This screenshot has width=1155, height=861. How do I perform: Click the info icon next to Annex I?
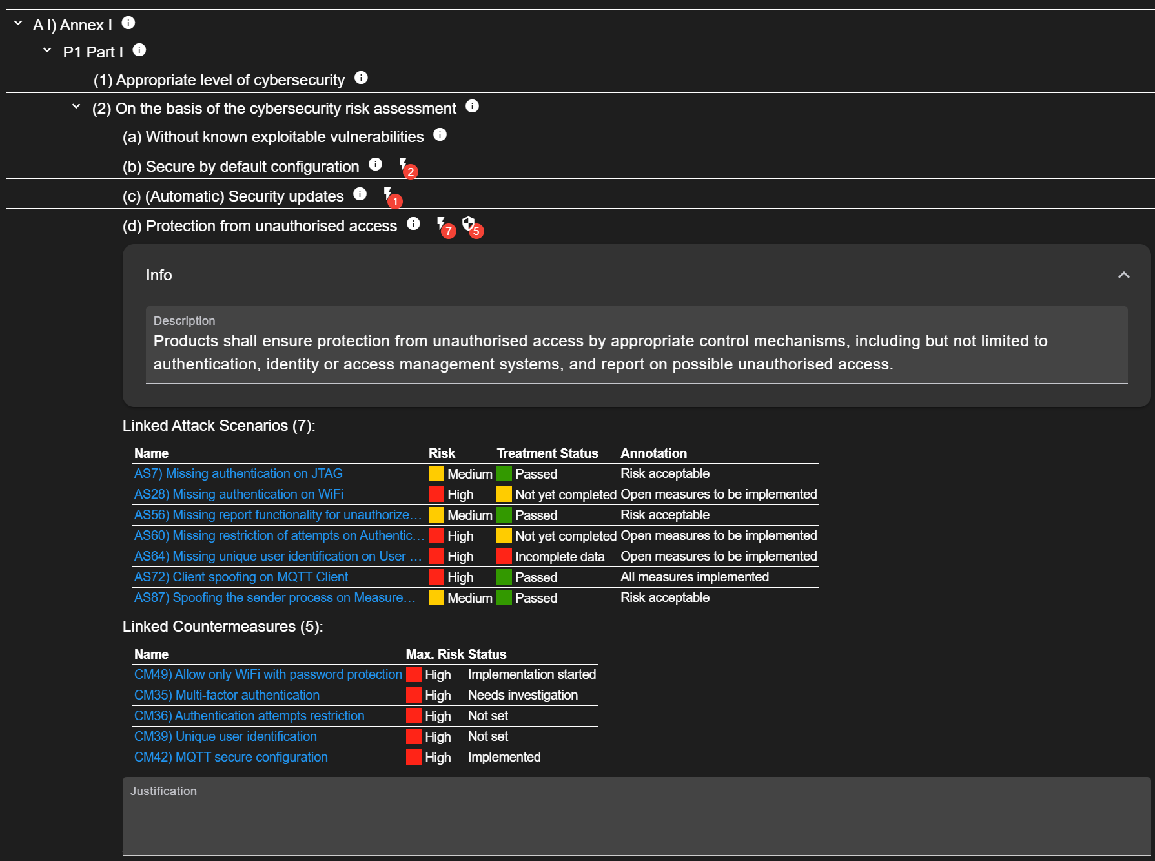coord(128,23)
